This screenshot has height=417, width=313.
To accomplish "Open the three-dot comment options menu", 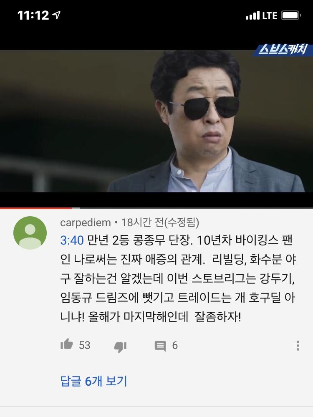I will pos(298,346).
